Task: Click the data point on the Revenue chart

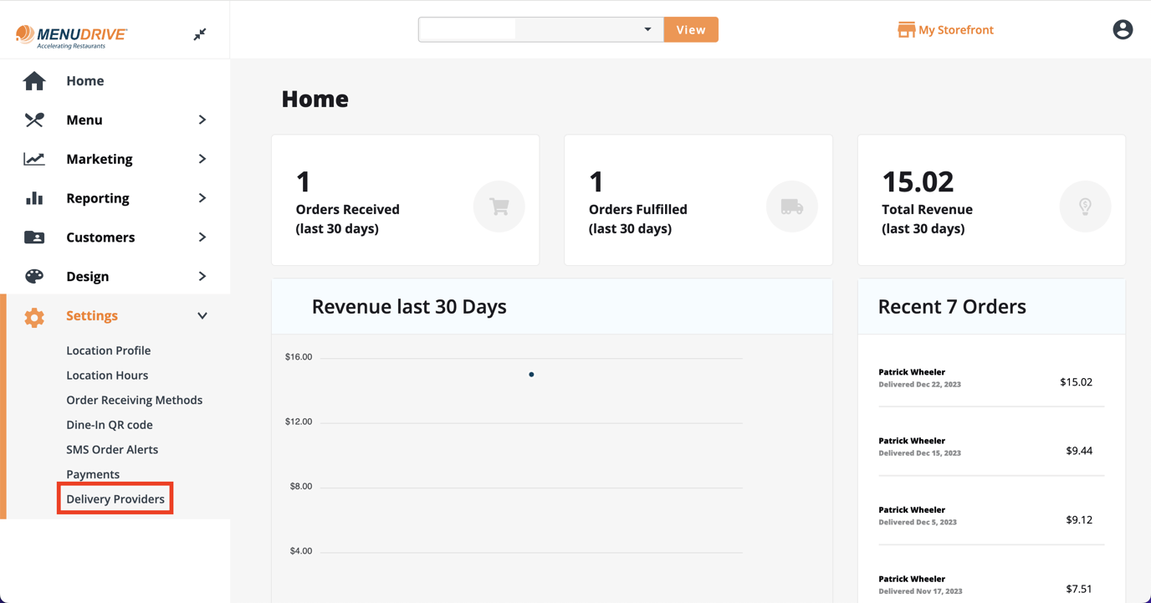Action: coord(531,374)
